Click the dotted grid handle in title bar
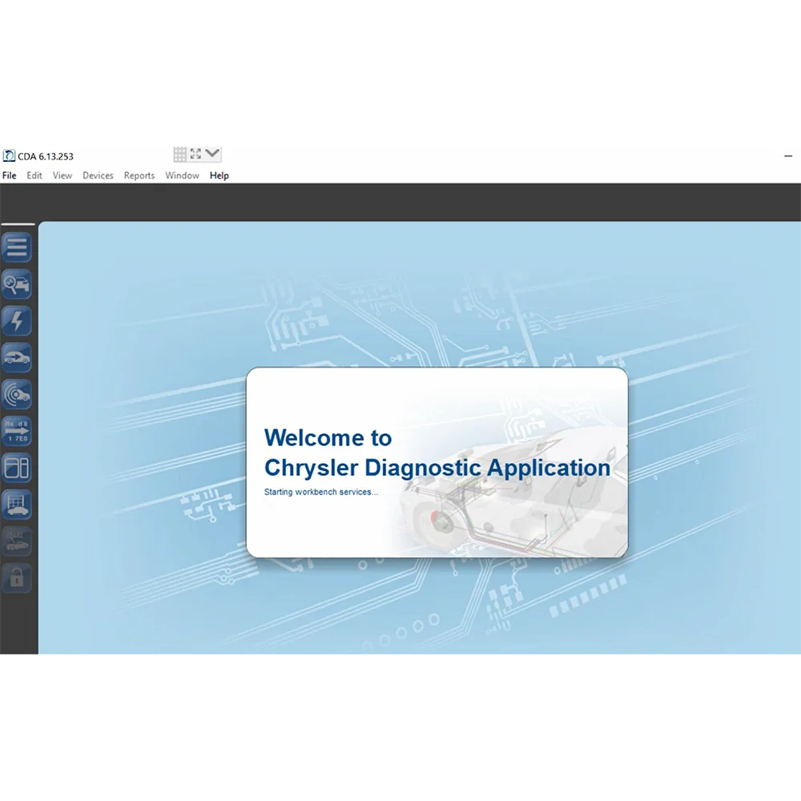The height and width of the screenshot is (801, 801). [x=180, y=153]
